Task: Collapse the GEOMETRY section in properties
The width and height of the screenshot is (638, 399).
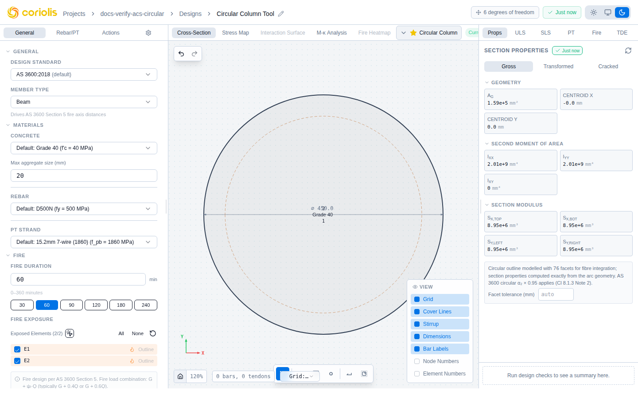Action: coord(502,82)
